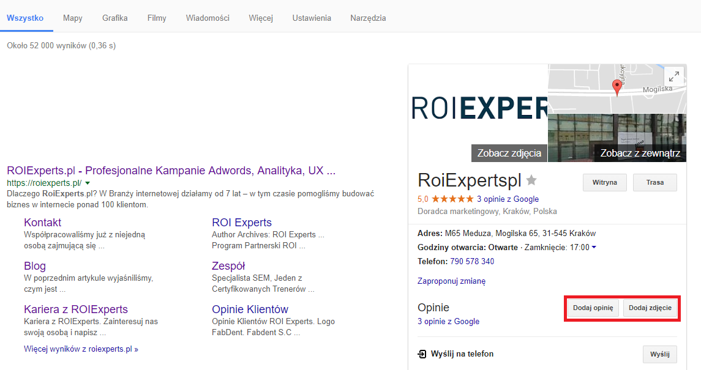Click the map thumbnail on Mogilska street label
Screen dimensions: 701x370
tap(657, 89)
